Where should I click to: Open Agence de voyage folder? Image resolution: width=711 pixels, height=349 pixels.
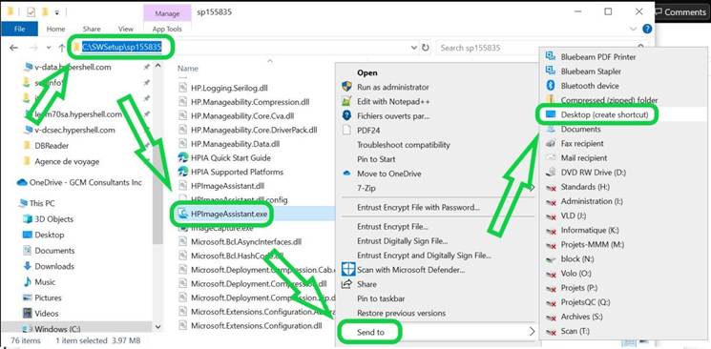67,161
